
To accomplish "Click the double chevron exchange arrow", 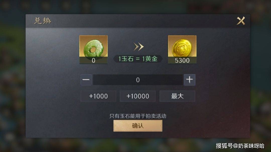I will point(139,47).
